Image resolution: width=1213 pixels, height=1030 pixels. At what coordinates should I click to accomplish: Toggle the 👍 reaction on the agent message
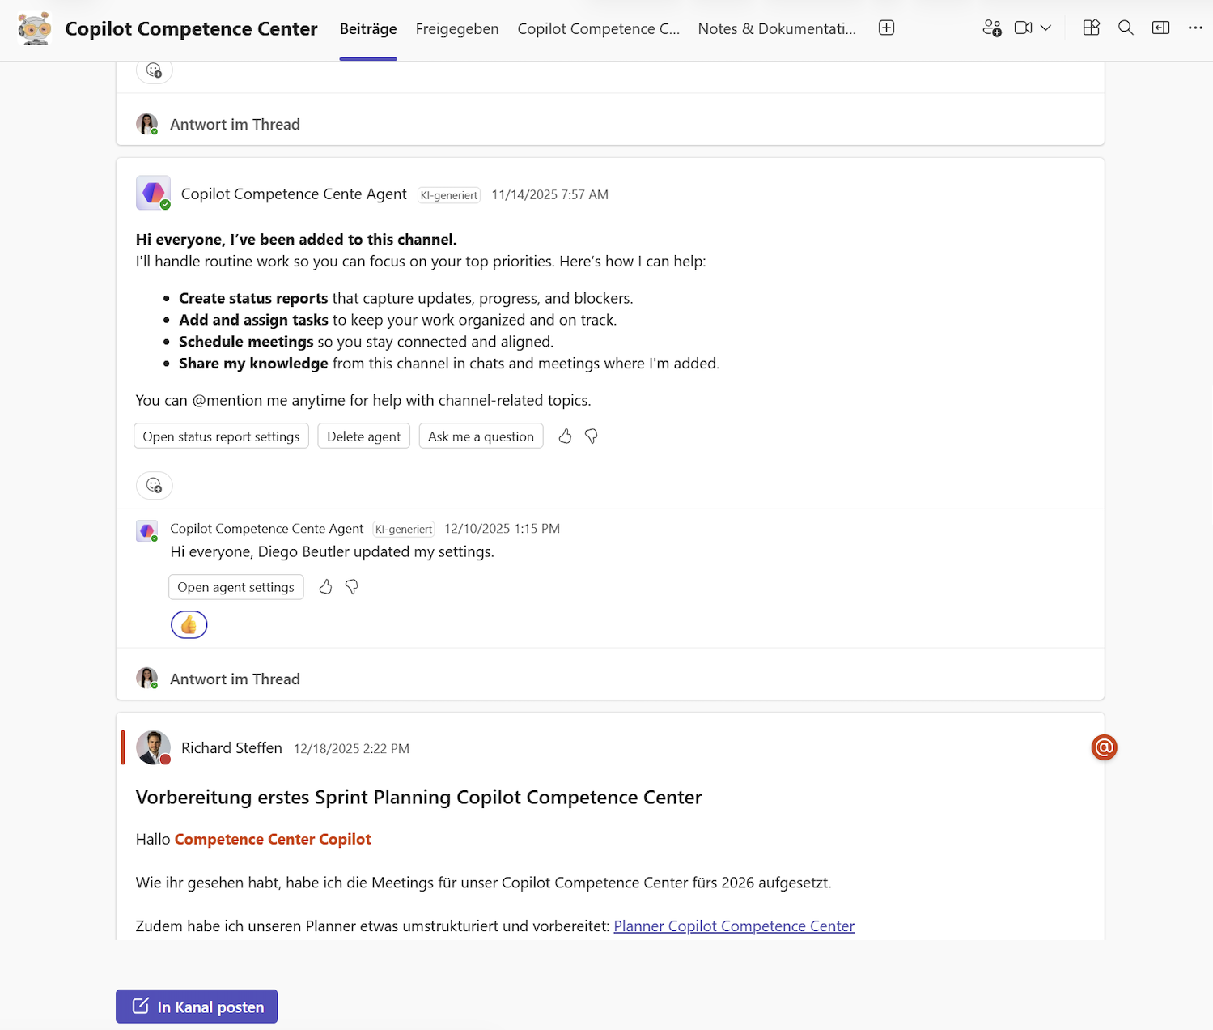point(189,624)
